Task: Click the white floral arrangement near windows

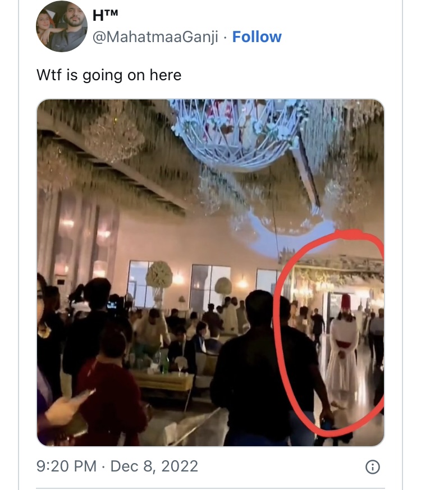Action: [159, 276]
